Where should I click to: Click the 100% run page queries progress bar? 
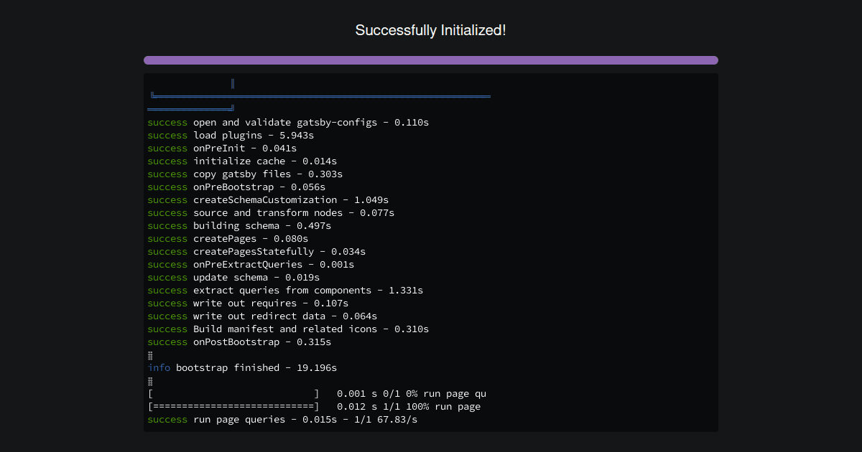(316, 406)
